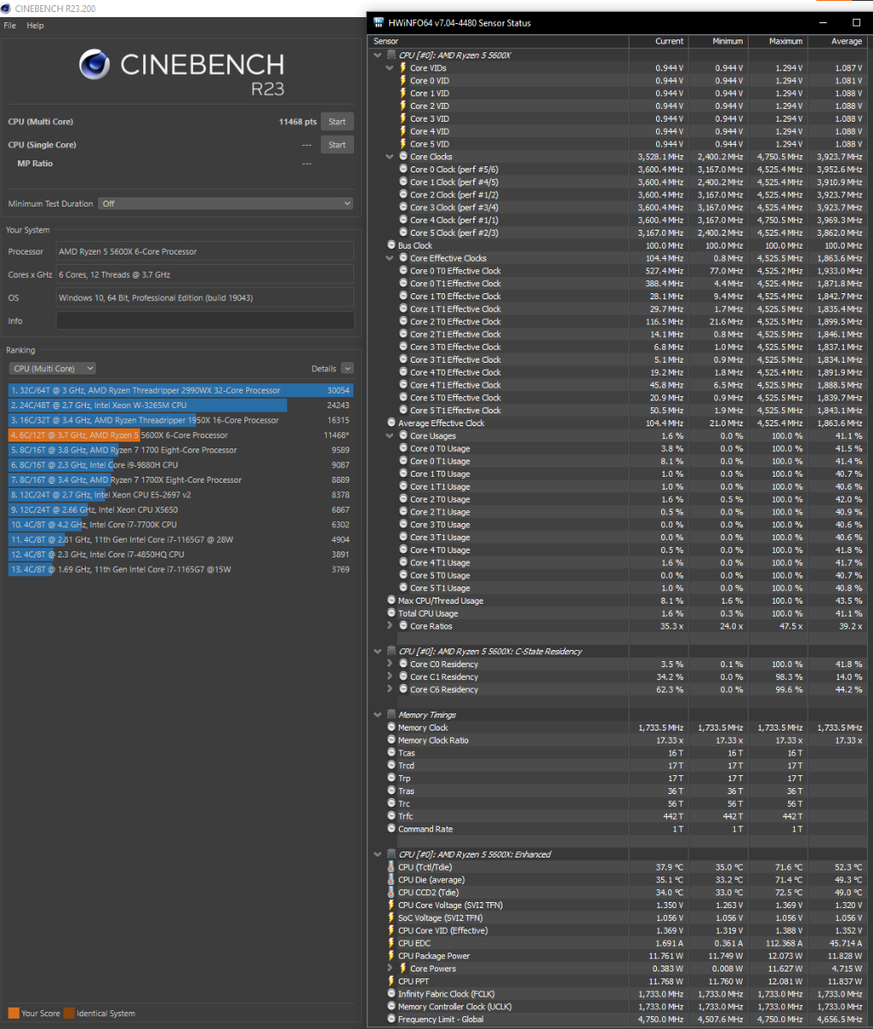873x1029 pixels.
Task: Collapse the Core VIDs tree node
Action: coord(390,68)
